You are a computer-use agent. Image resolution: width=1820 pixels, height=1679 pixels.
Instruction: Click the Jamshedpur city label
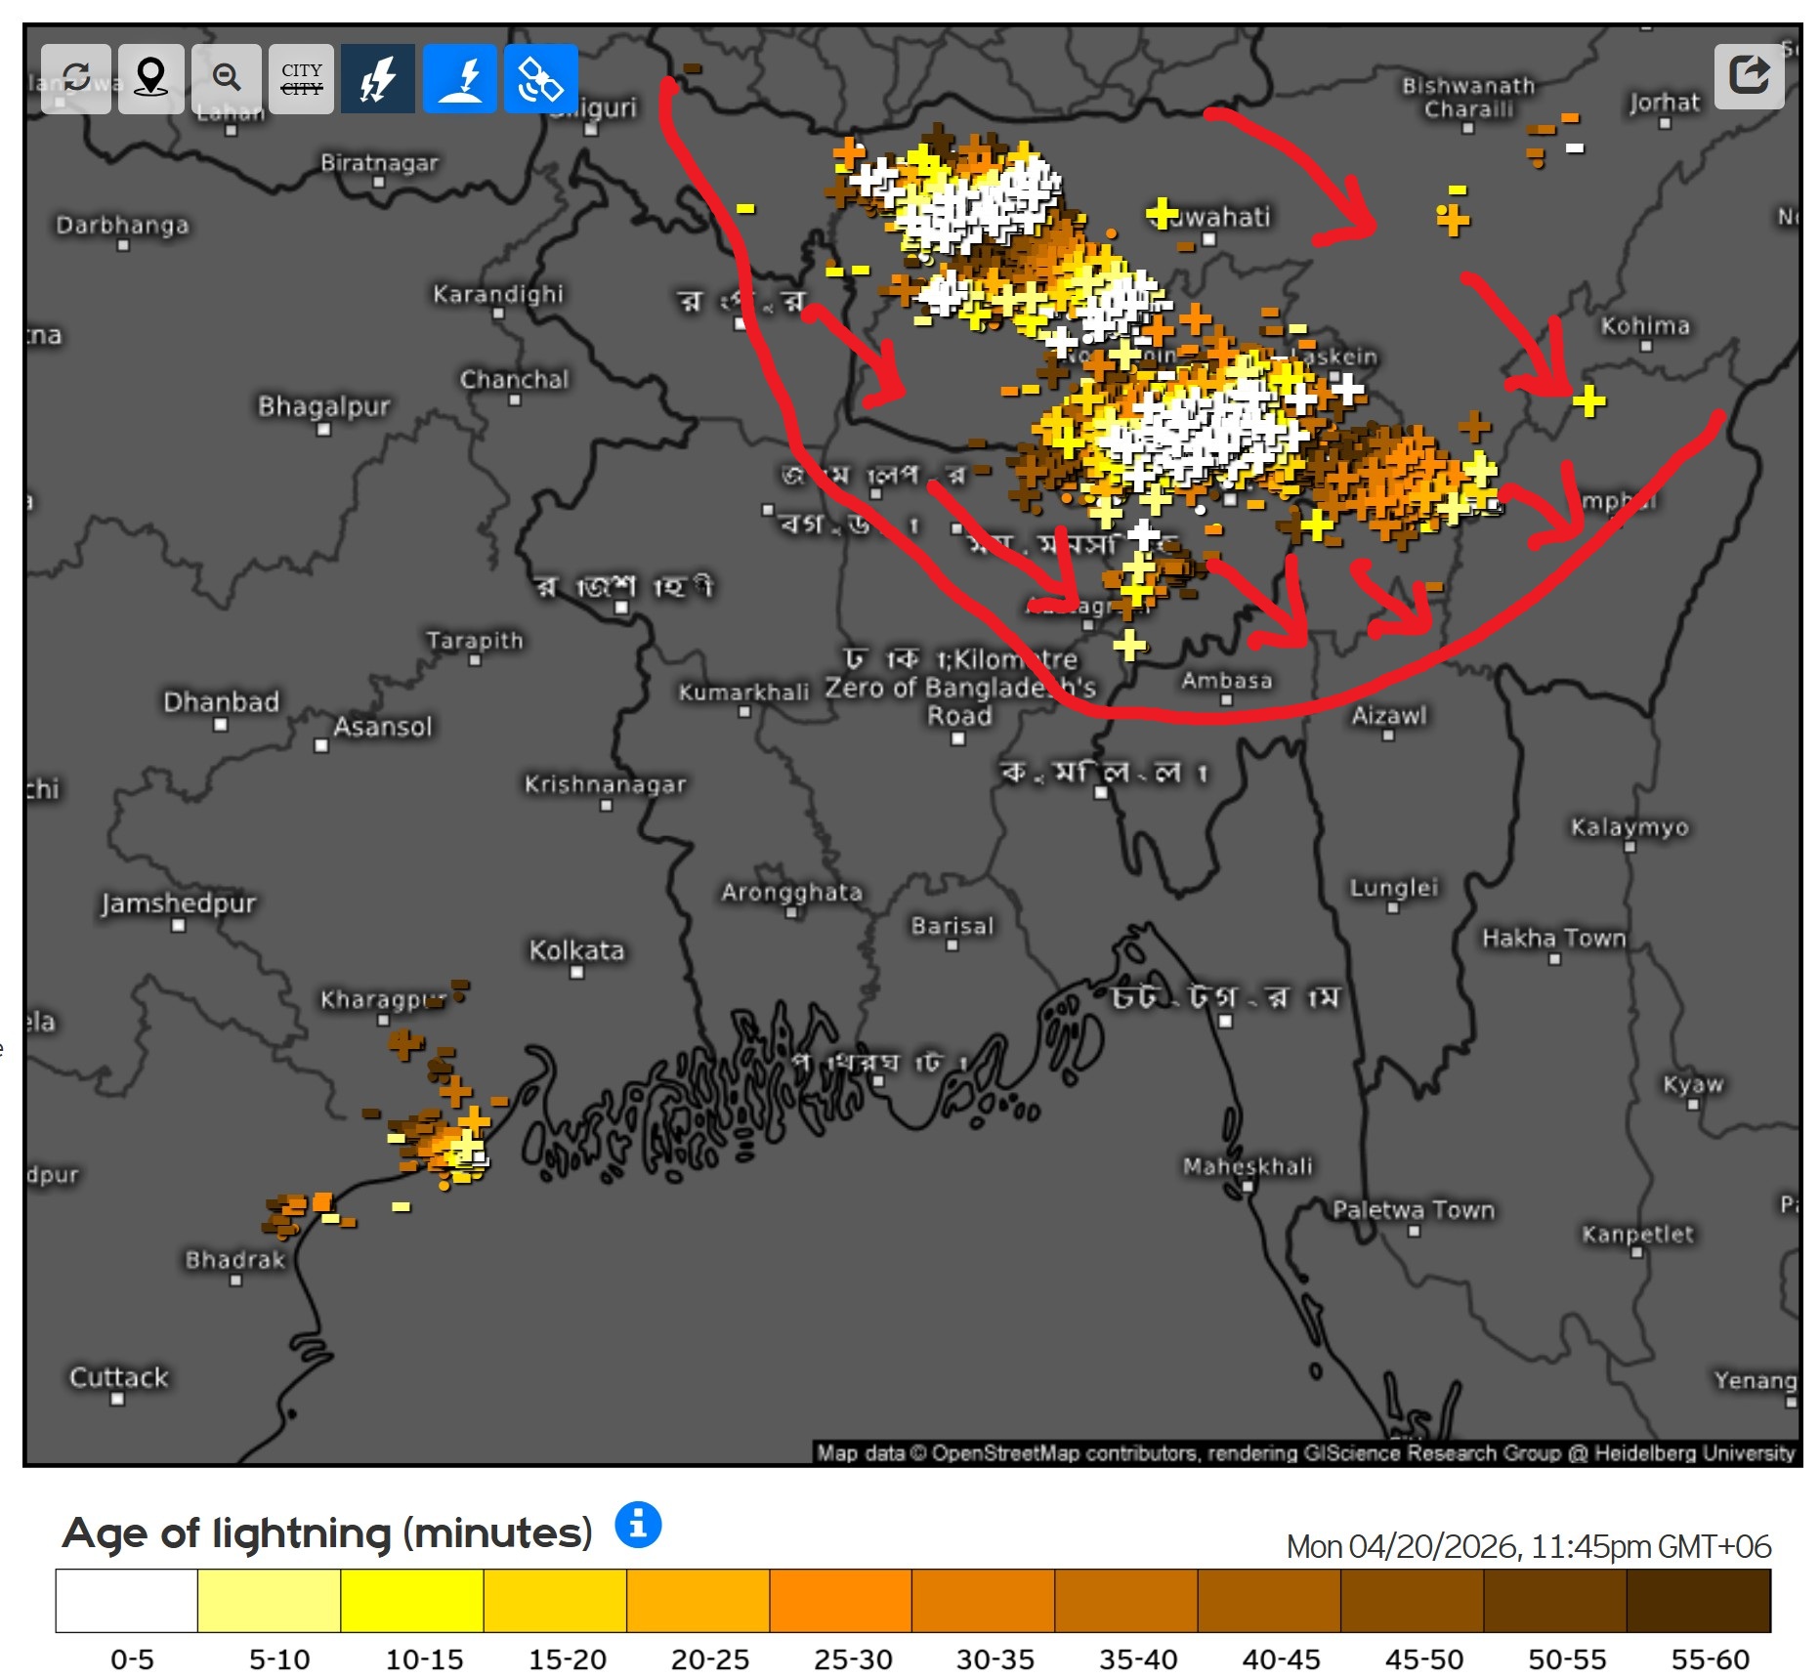[x=179, y=902]
